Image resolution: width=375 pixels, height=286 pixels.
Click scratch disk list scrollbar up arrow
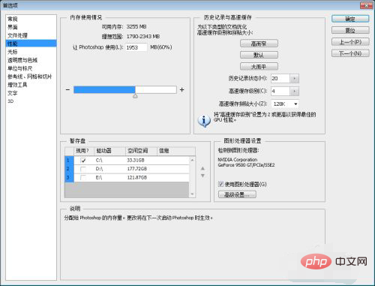click(x=192, y=160)
